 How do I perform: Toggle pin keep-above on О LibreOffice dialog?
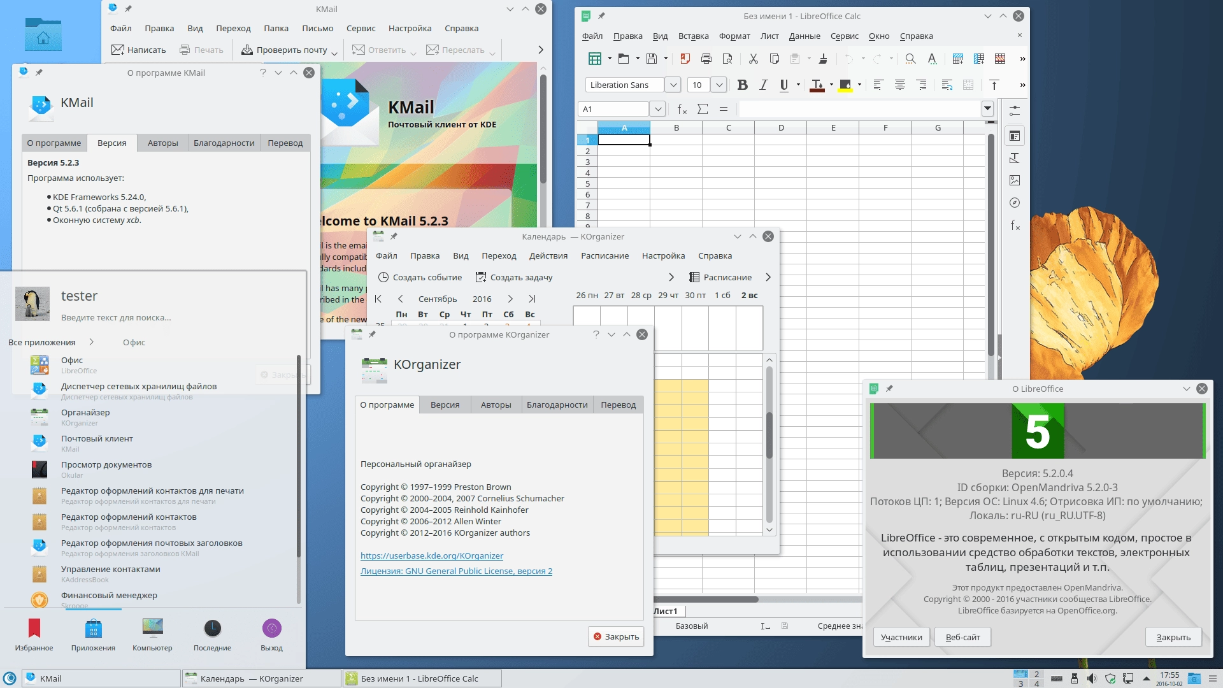coord(889,389)
